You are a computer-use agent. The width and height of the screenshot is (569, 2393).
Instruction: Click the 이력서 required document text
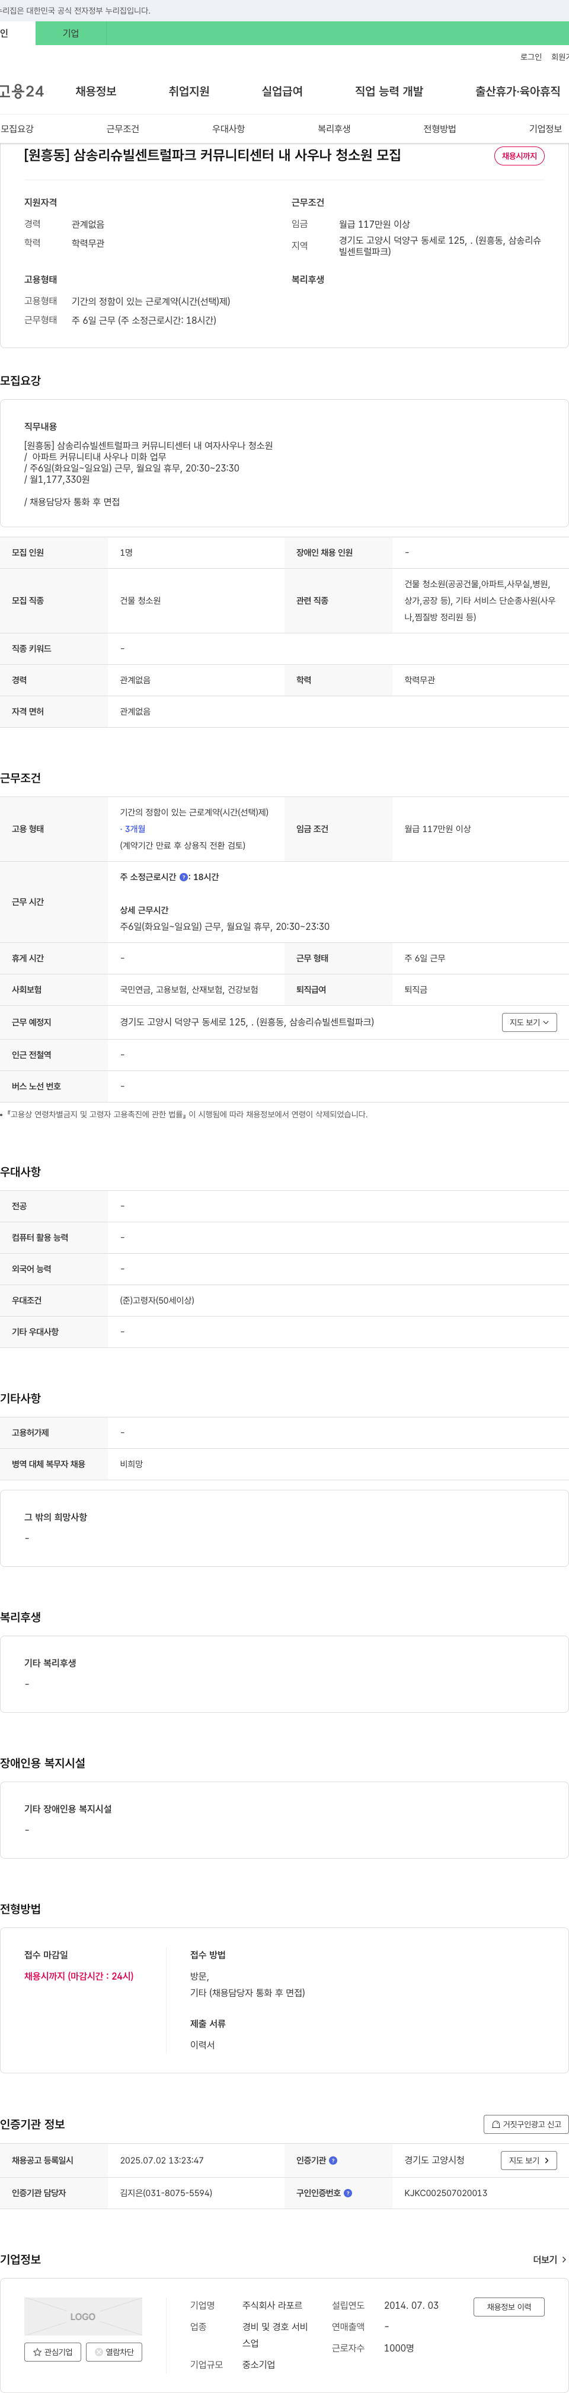click(x=202, y=2045)
